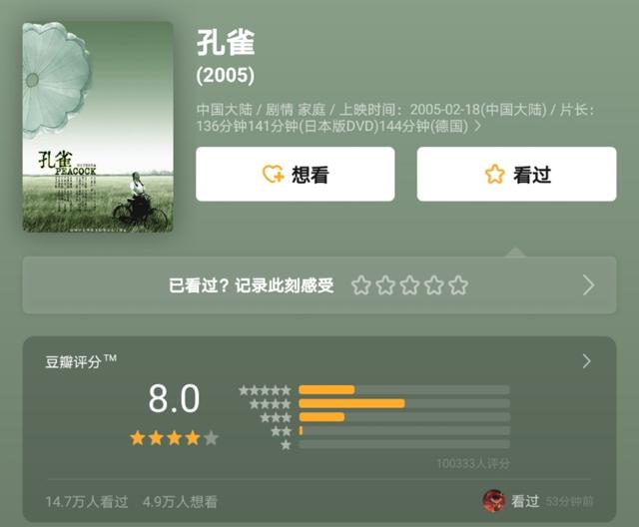Open the 记录此刻感受 chevron arrow

(x=588, y=285)
